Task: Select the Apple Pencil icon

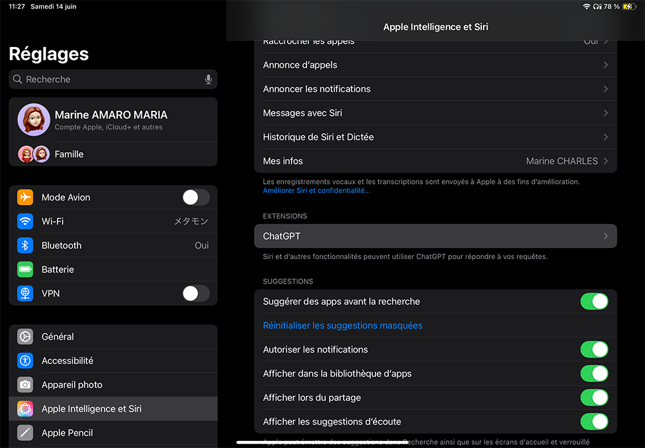Action: coord(25,433)
